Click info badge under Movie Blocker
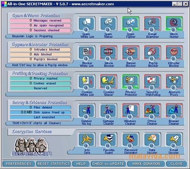 pos(108,59)
